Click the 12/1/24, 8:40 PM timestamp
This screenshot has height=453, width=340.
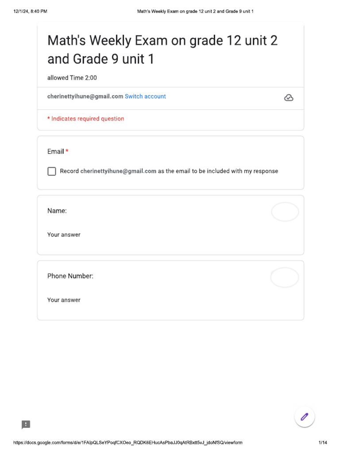[x=30, y=12]
